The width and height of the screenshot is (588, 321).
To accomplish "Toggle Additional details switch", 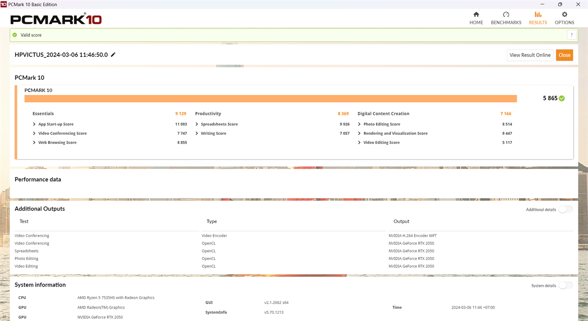I will (565, 210).
